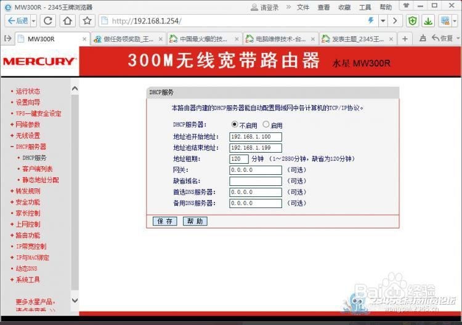Open the green security shield icon
Screen dimensions: 462x325
[x=413, y=21]
